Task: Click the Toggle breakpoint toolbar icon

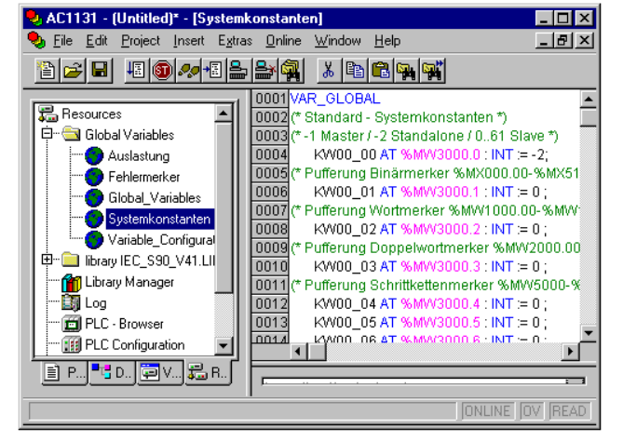Action: point(213,71)
